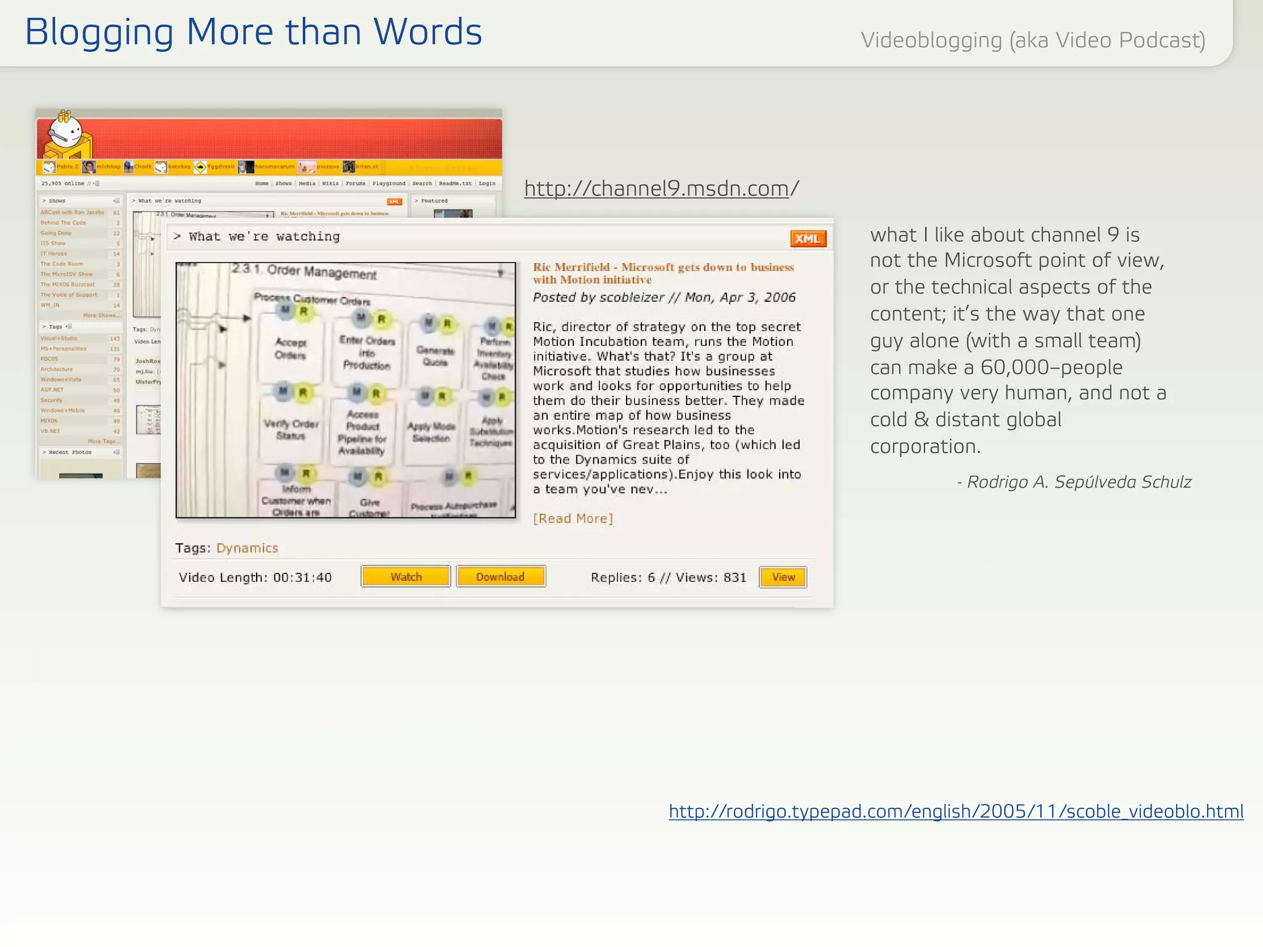The image size is (1263, 947).
Task: Open the rodrigo.typepad.com scoble_videoblo link
Action: coord(956,811)
